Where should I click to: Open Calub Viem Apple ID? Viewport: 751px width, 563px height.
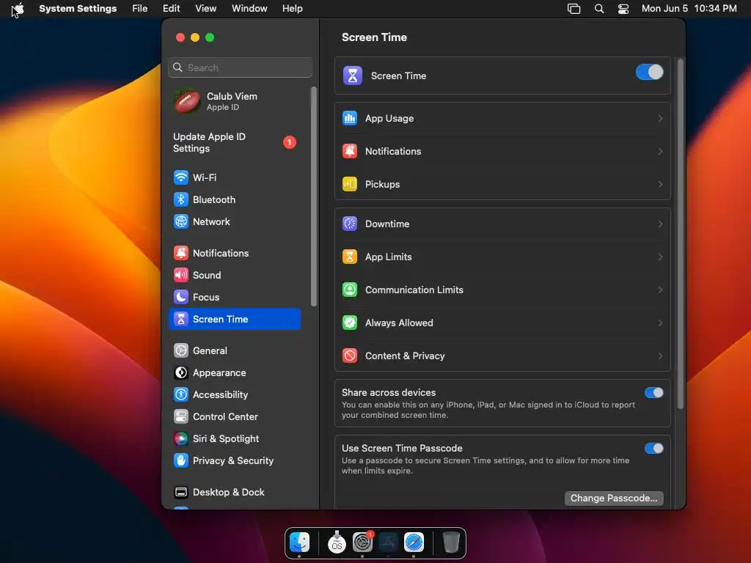tap(235, 101)
